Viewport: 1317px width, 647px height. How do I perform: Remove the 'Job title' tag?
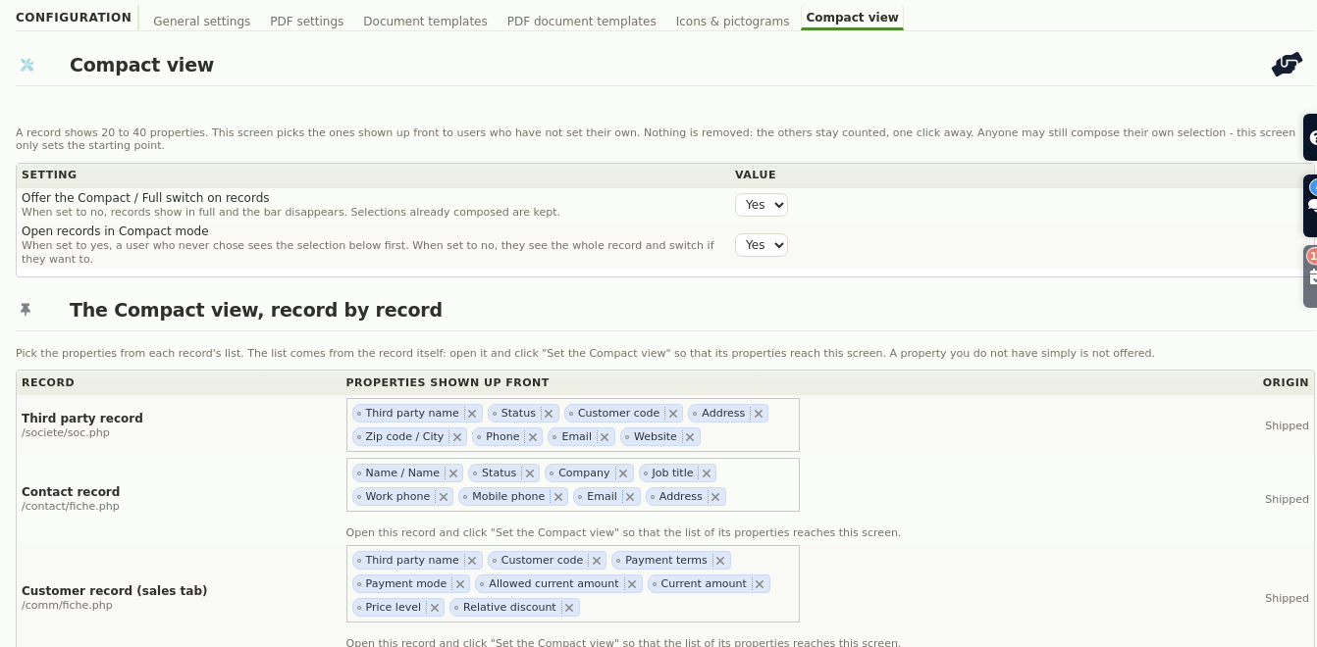[x=707, y=473]
